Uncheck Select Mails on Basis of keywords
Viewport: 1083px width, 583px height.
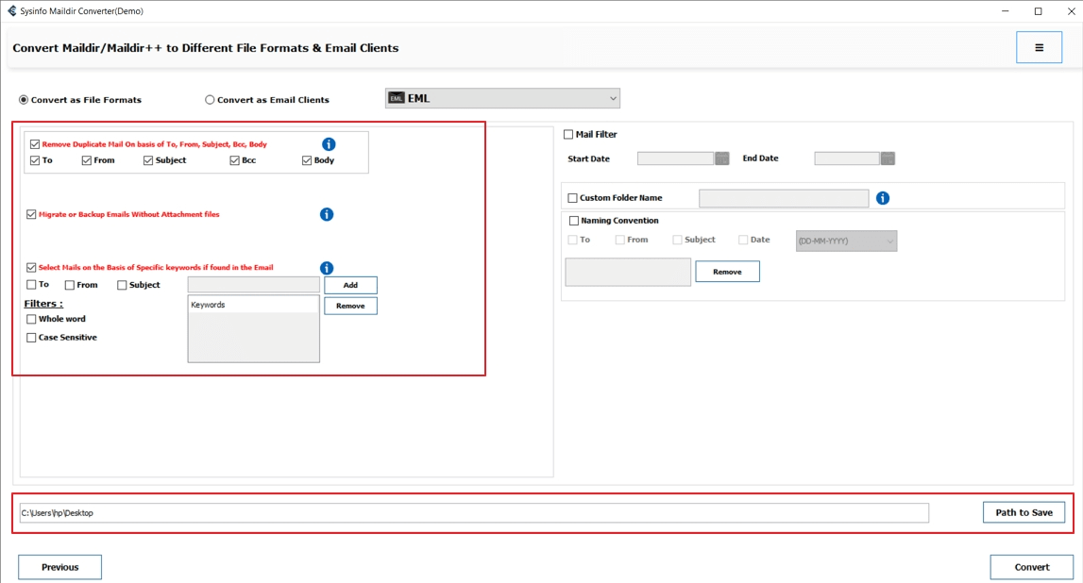pyautogui.click(x=31, y=268)
